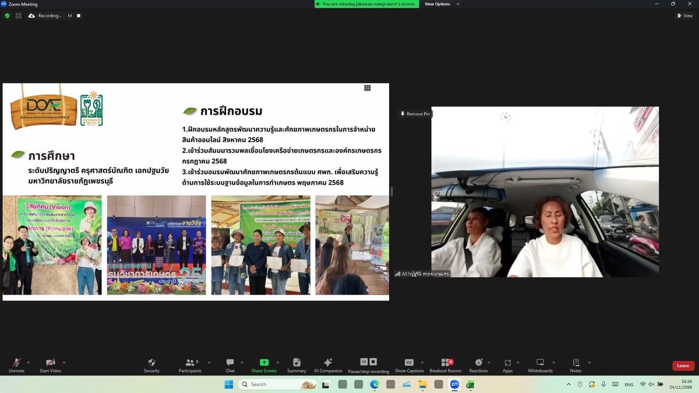Expand the arrow next to Unmute

[29, 362]
